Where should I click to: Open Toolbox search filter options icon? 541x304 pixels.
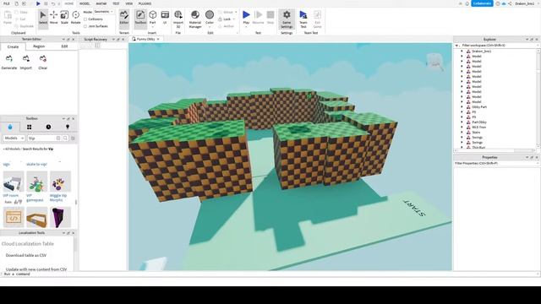pyautogui.click(x=73, y=138)
